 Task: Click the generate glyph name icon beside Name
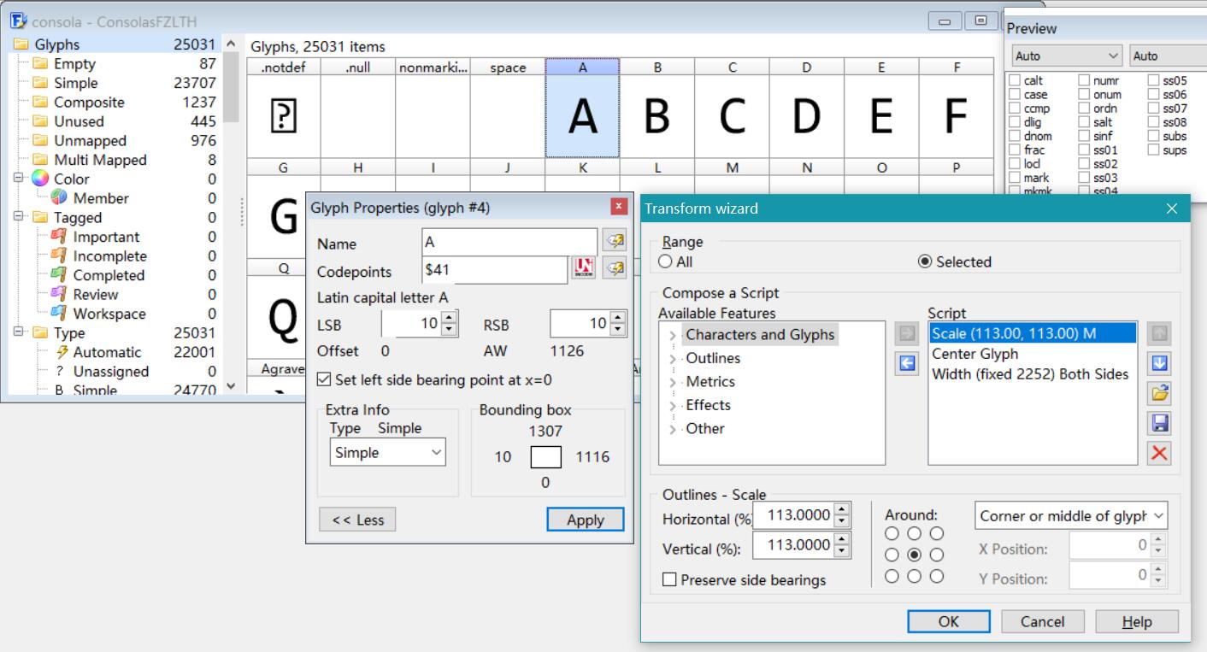tap(614, 243)
